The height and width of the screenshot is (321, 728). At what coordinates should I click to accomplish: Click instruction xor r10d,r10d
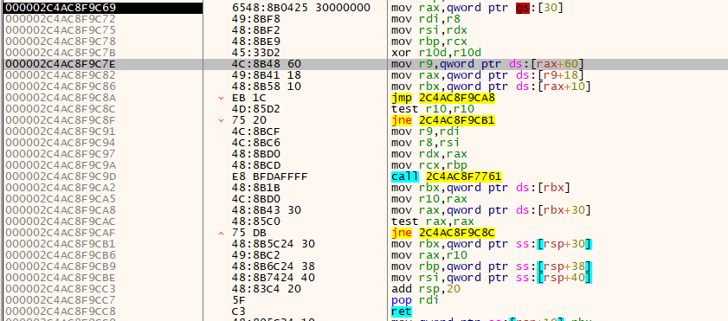coord(436,53)
